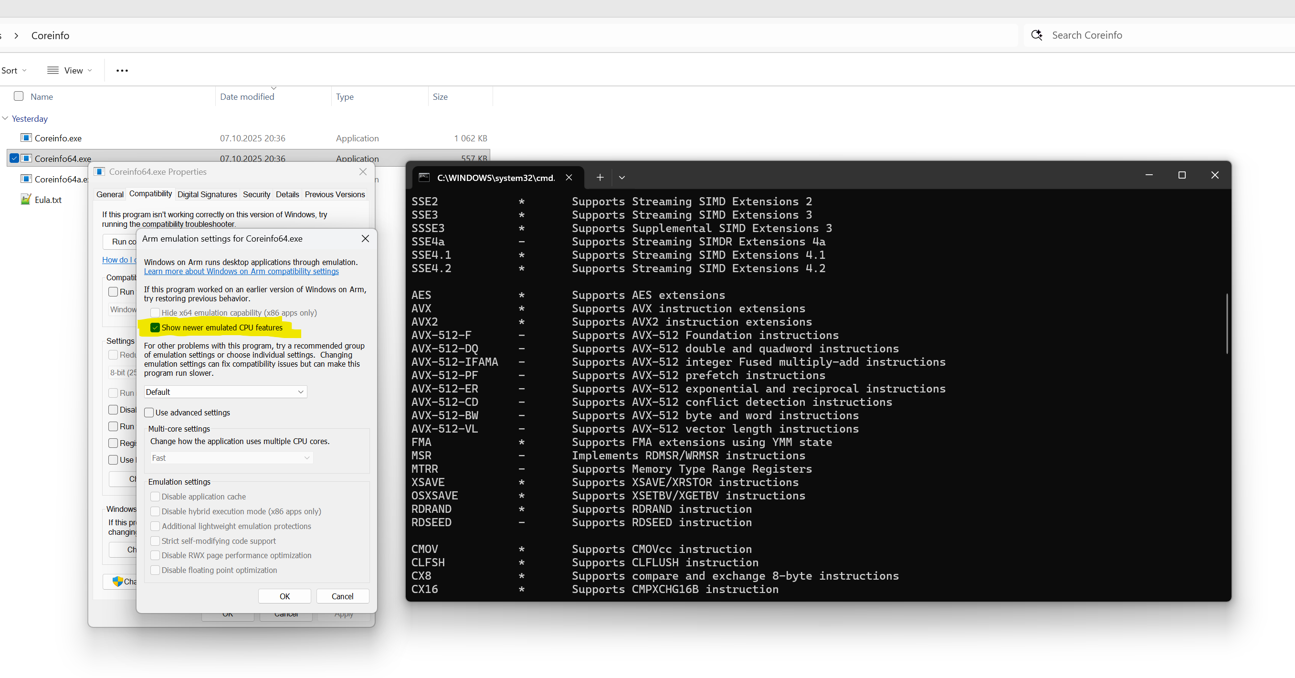
Task: Enable Use advanced settings checkbox
Action: click(149, 413)
